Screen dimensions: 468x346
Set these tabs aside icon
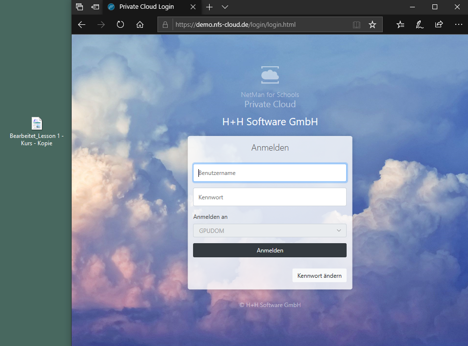(x=95, y=7)
